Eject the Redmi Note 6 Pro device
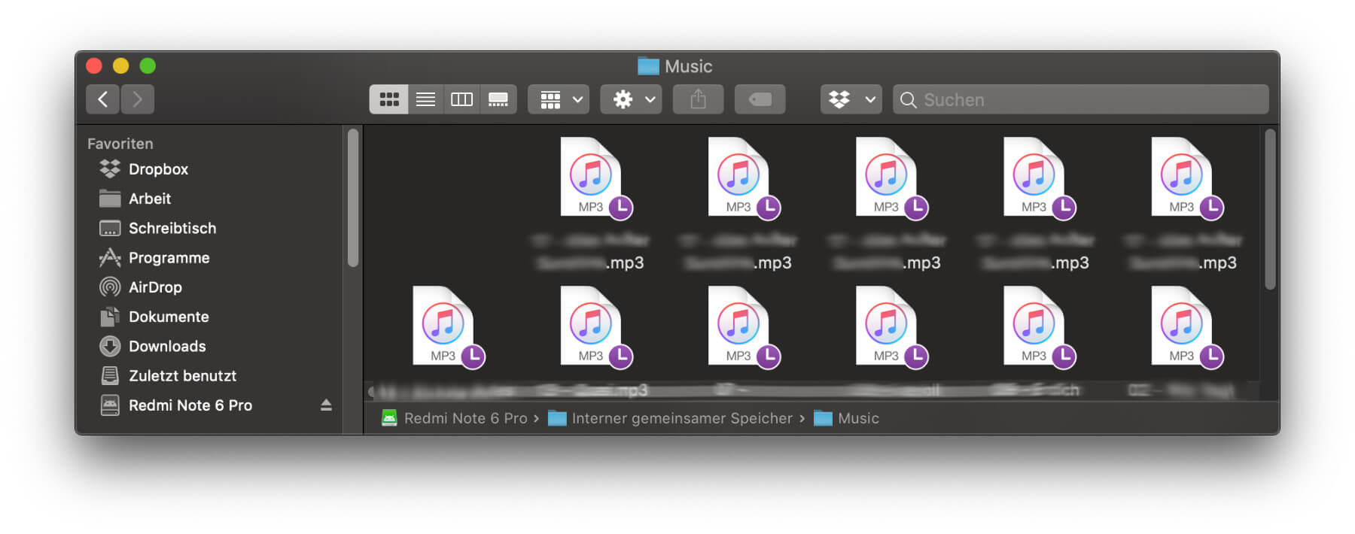The image size is (1355, 534). 326,405
